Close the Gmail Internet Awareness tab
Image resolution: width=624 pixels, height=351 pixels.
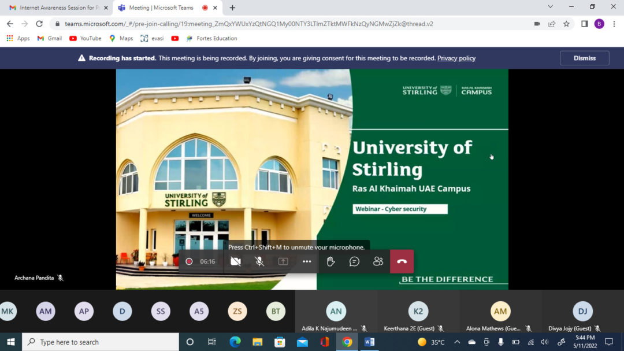[x=106, y=8]
